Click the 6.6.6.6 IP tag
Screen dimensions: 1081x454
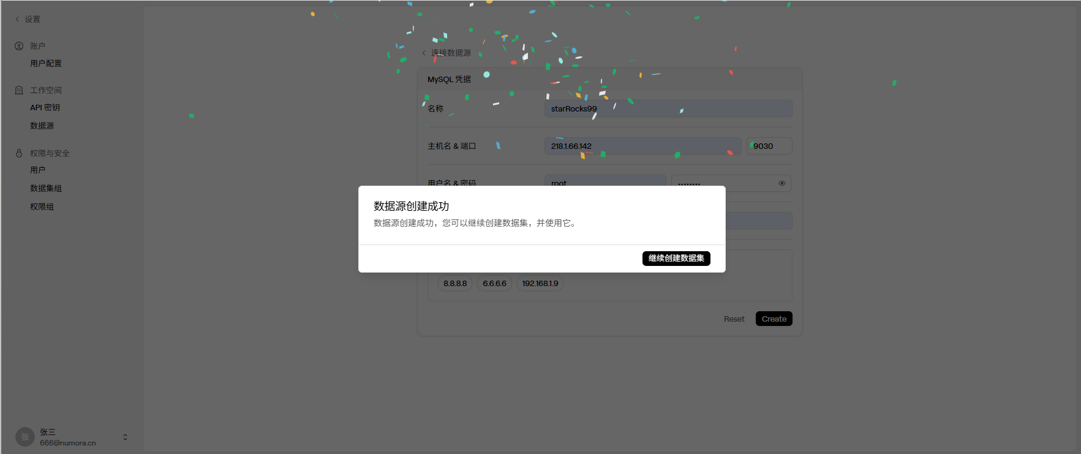point(495,284)
